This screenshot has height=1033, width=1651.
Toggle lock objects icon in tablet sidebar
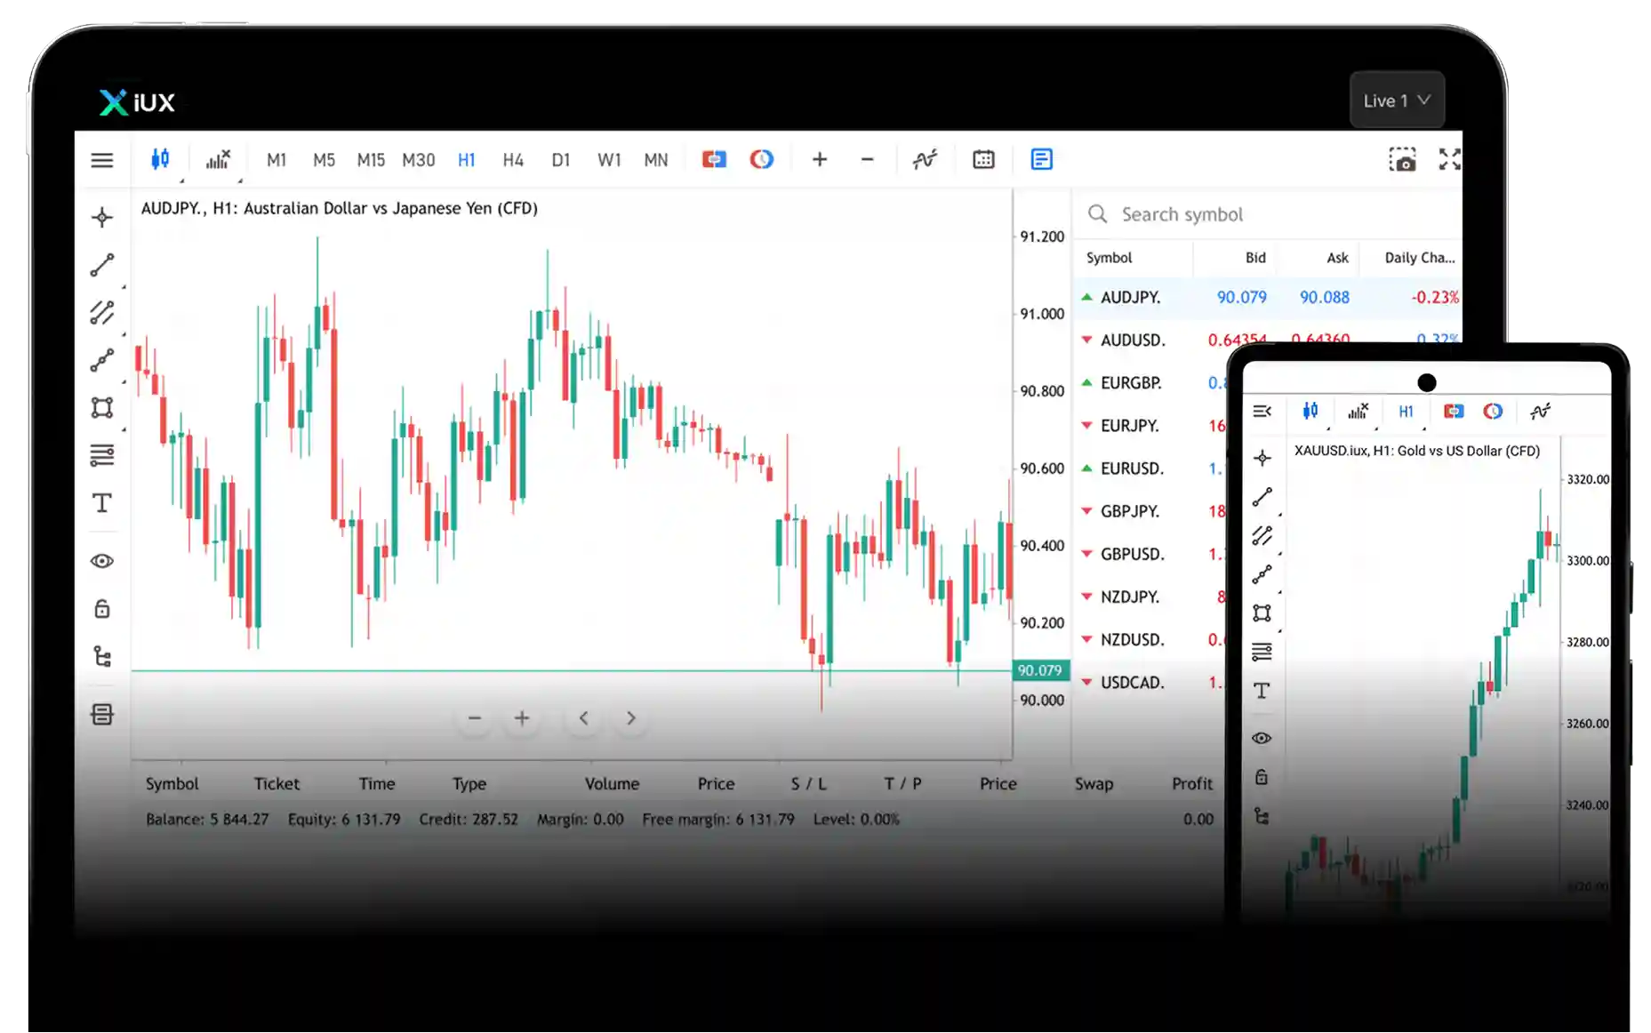[x=102, y=609]
